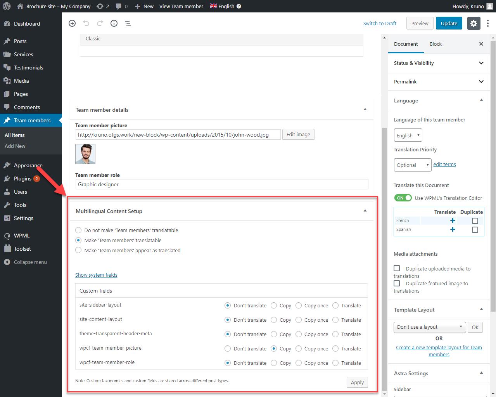The width and height of the screenshot is (496, 397).
Task: Click the Add block plus icon
Action: 72,23
